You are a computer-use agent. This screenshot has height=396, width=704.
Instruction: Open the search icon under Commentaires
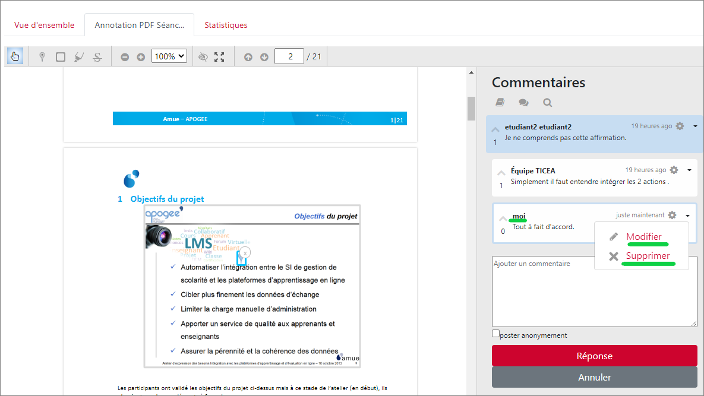tap(547, 103)
